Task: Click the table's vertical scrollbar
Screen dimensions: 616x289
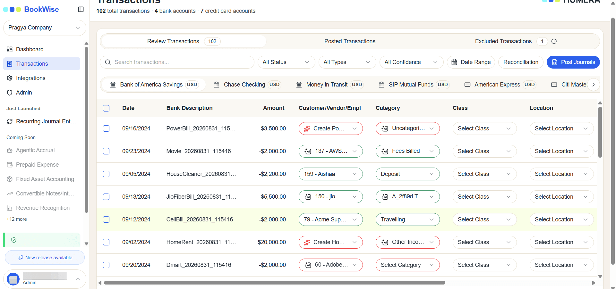Action: tap(600, 132)
